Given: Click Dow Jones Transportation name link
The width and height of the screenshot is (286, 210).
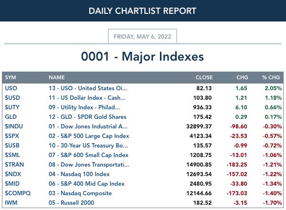Looking at the screenshot, I should (x=89, y=165).
